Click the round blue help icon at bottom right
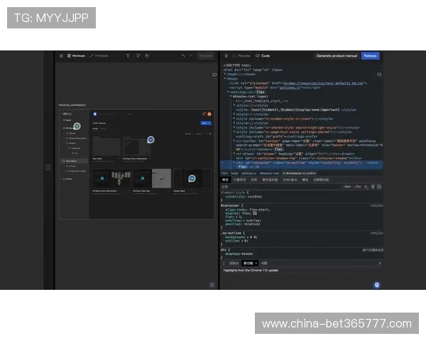The height and width of the screenshot is (341, 426). pyautogui.click(x=376, y=284)
